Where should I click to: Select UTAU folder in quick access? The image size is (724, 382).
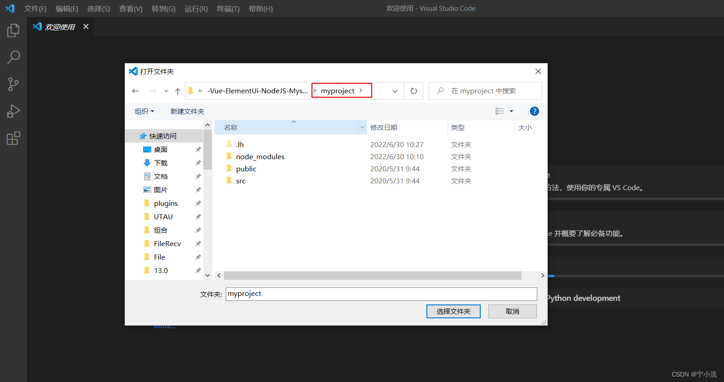coord(164,217)
